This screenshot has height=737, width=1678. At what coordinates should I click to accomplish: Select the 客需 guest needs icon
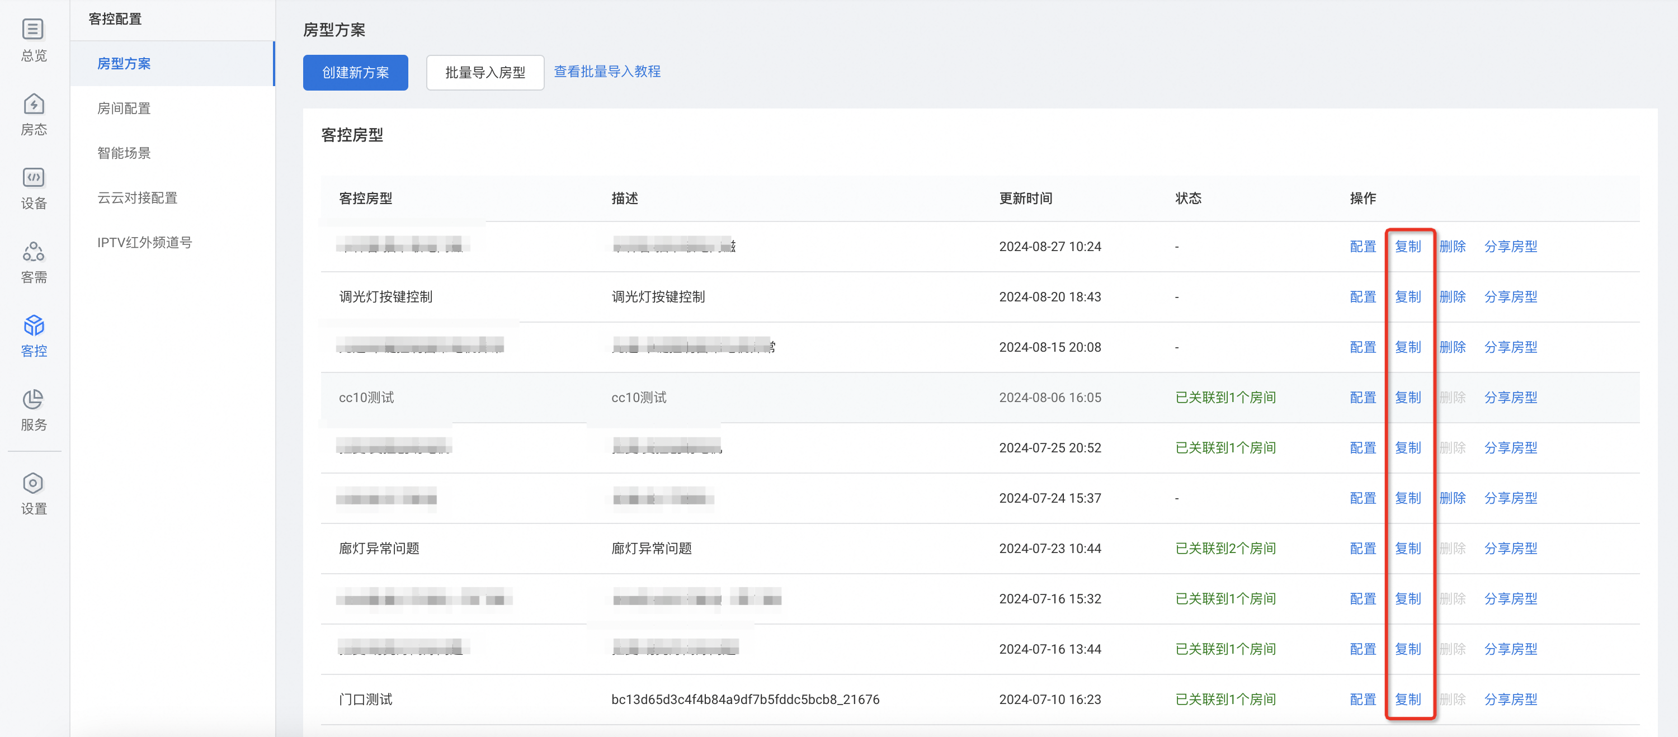pyautogui.click(x=33, y=251)
